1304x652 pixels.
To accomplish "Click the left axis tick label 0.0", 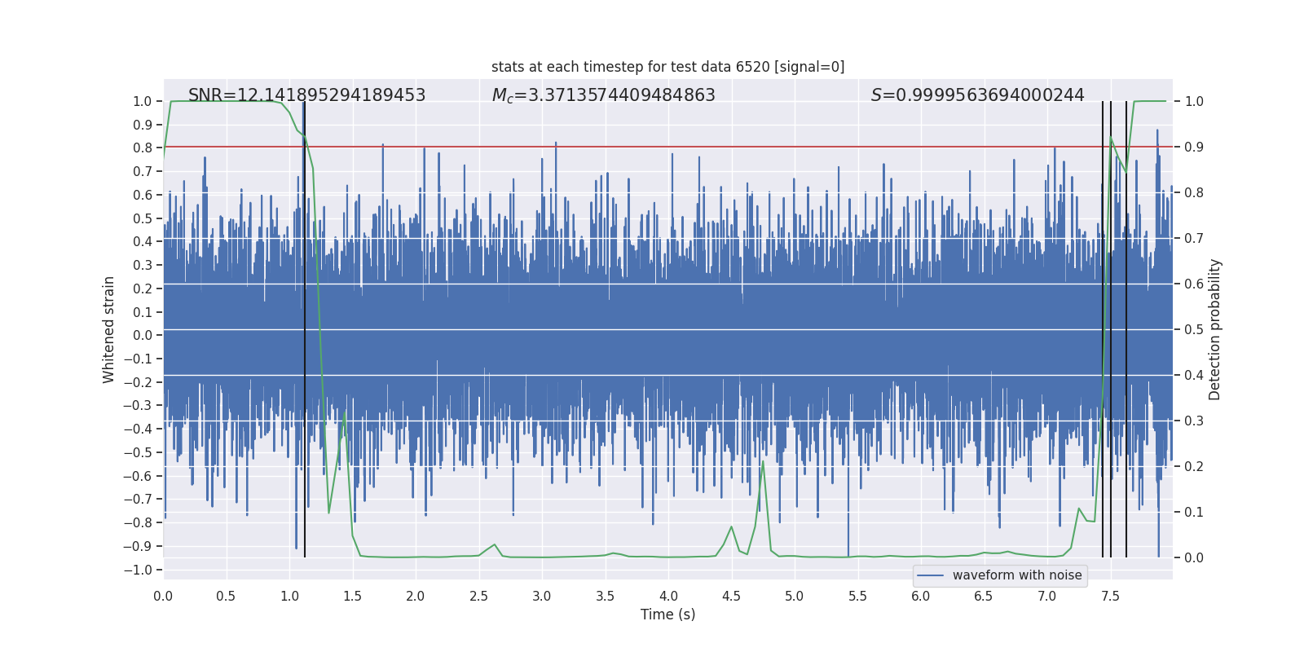I will point(143,336).
